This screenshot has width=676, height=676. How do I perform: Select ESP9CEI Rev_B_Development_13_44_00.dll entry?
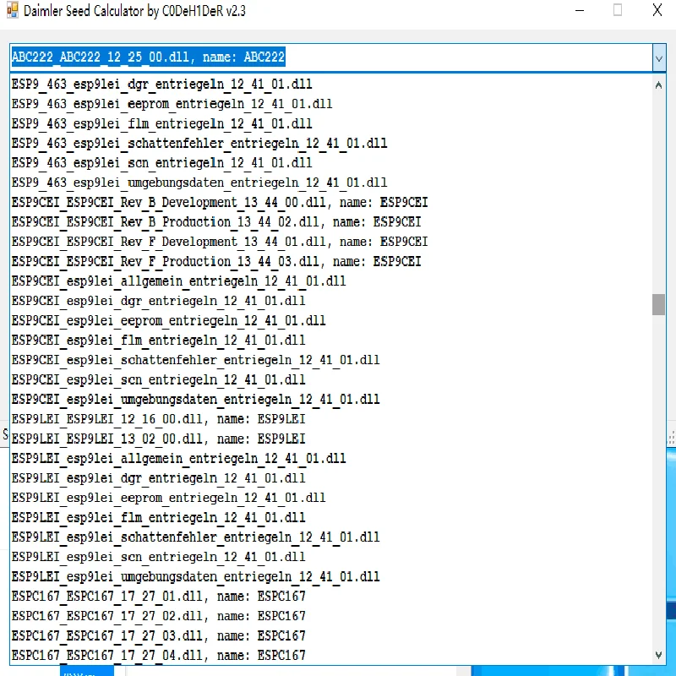tap(331, 203)
